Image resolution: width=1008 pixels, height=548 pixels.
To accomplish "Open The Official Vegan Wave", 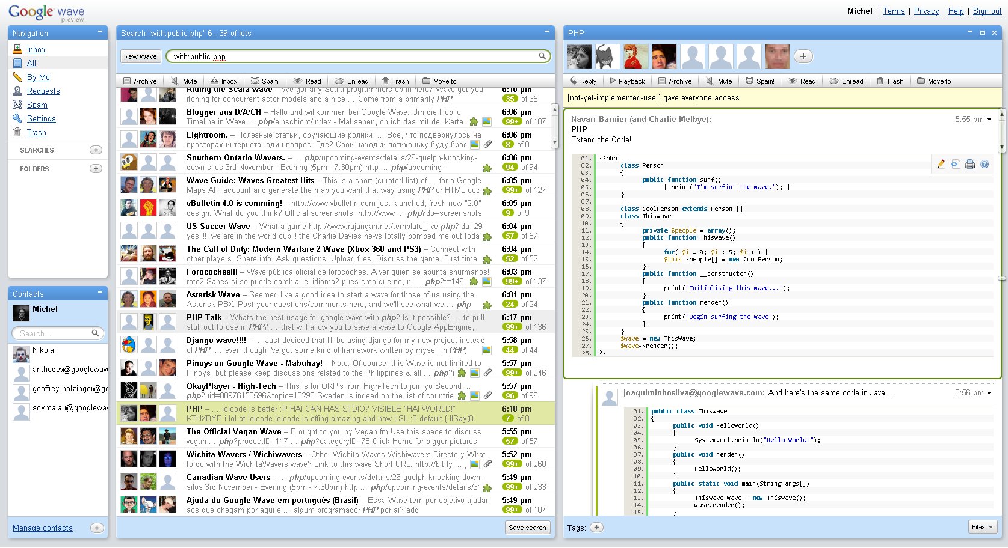I will 335,436.
